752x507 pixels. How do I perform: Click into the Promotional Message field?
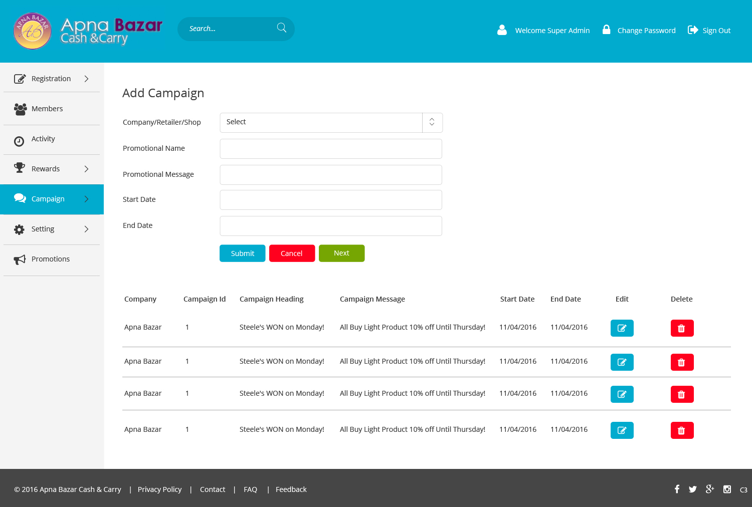coord(331,175)
